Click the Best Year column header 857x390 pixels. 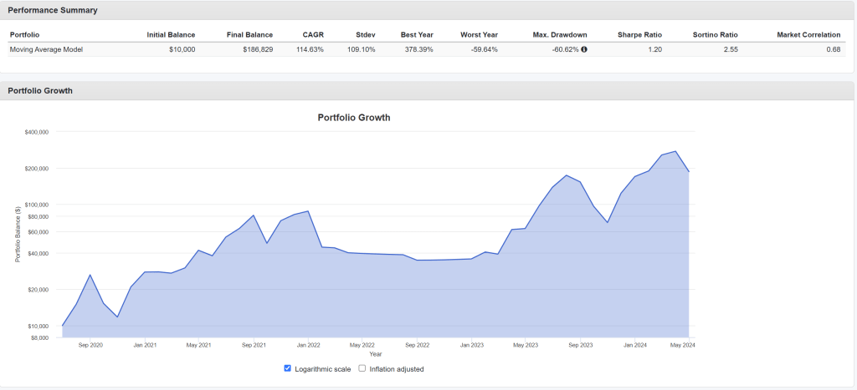(417, 35)
